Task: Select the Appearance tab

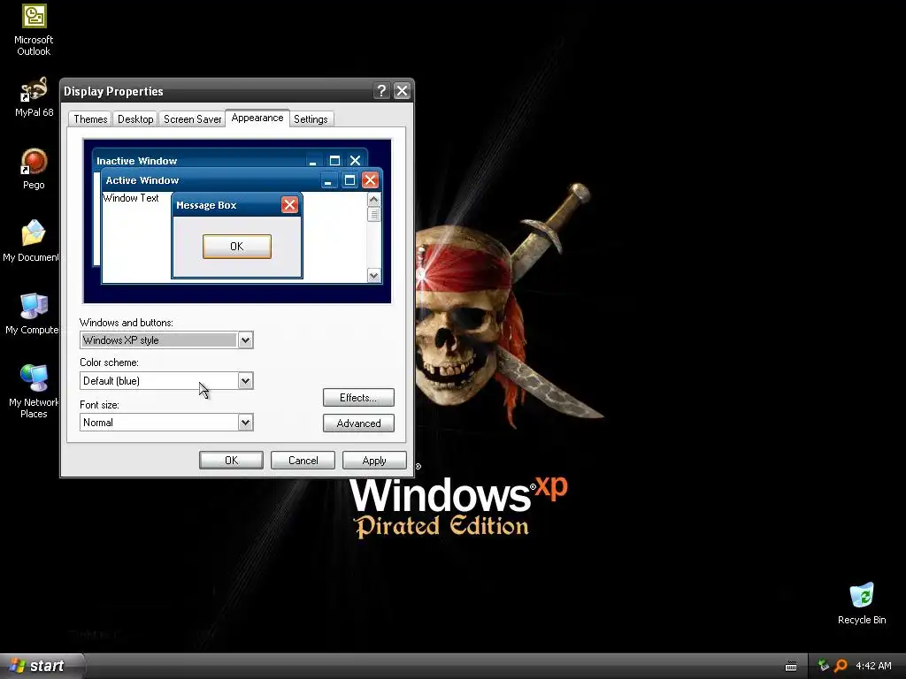Action: pyautogui.click(x=257, y=118)
